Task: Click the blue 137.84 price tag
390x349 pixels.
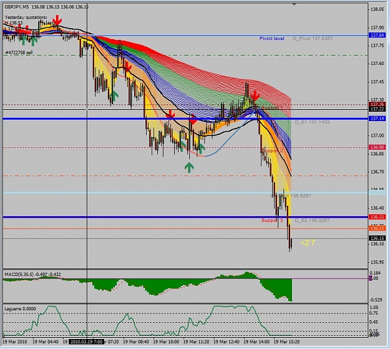Action: click(378, 35)
